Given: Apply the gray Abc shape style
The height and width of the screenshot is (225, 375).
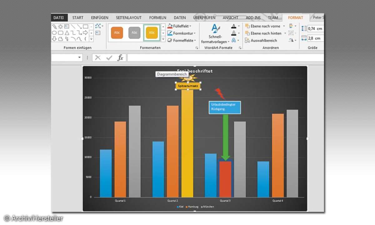Looking at the screenshot, I should (134, 32).
